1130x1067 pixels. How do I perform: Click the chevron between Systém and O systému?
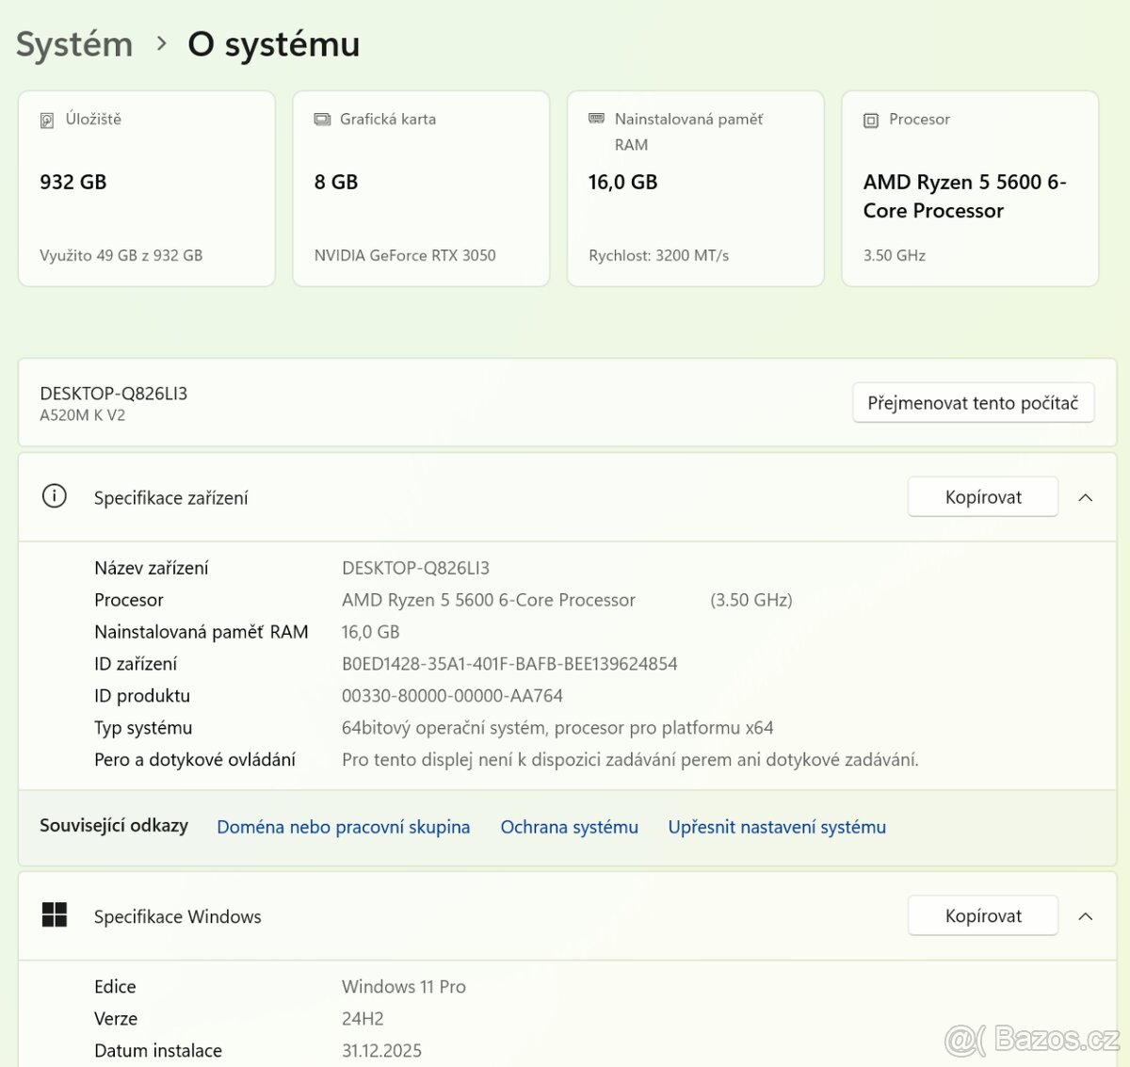[162, 43]
